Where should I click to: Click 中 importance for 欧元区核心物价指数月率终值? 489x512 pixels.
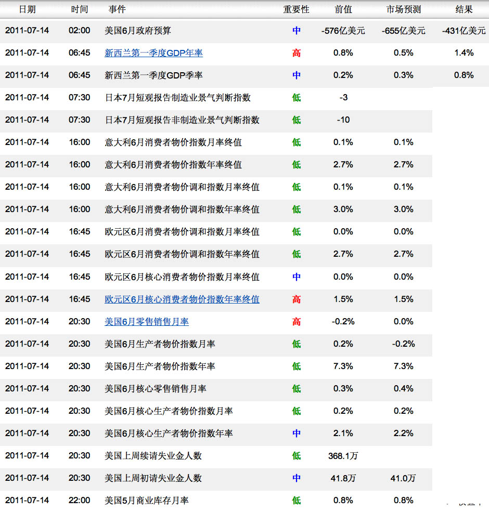tap(297, 277)
